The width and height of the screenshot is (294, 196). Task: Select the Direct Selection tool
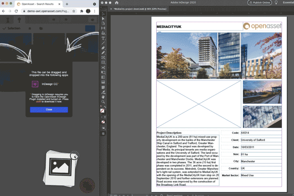point(103,18)
